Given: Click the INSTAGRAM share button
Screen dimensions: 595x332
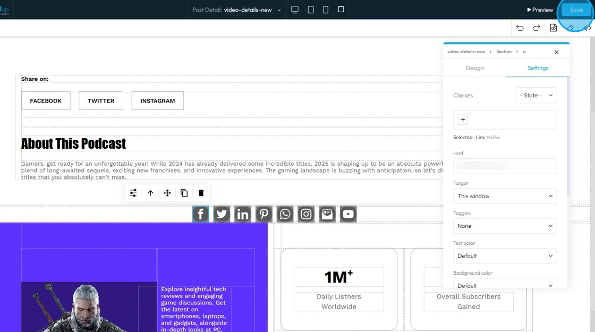Looking at the screenshot, I should click(x=157, y=101).
